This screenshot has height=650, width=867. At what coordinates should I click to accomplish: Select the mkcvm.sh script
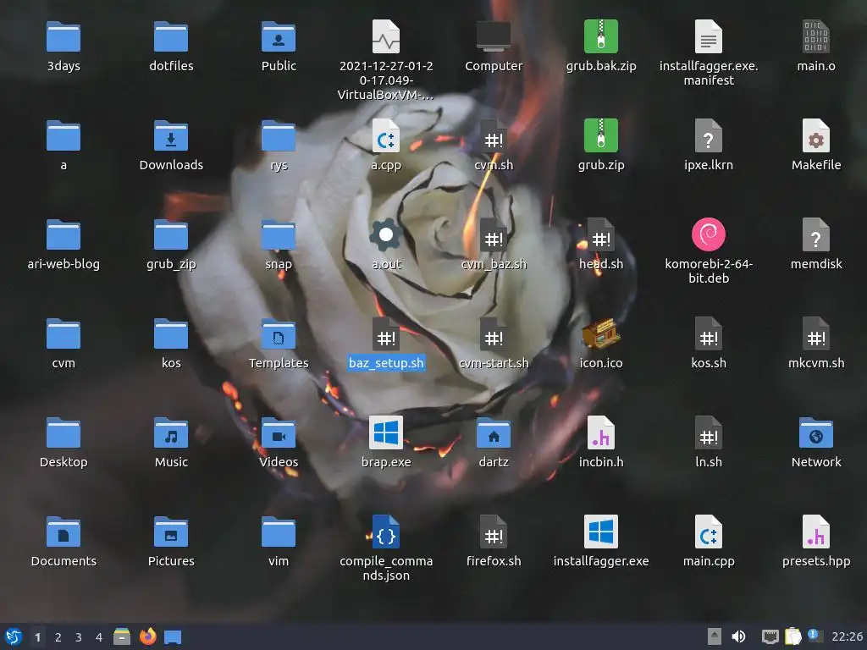point(816,333)
